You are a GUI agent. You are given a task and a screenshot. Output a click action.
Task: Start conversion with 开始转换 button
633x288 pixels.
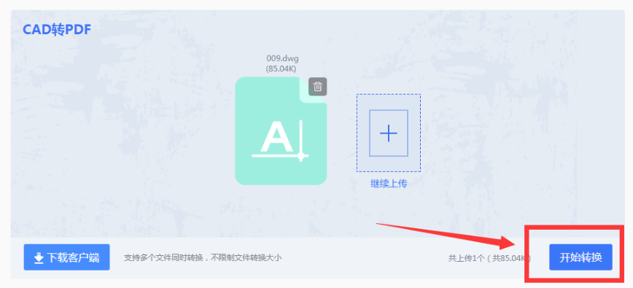point(580,257)
